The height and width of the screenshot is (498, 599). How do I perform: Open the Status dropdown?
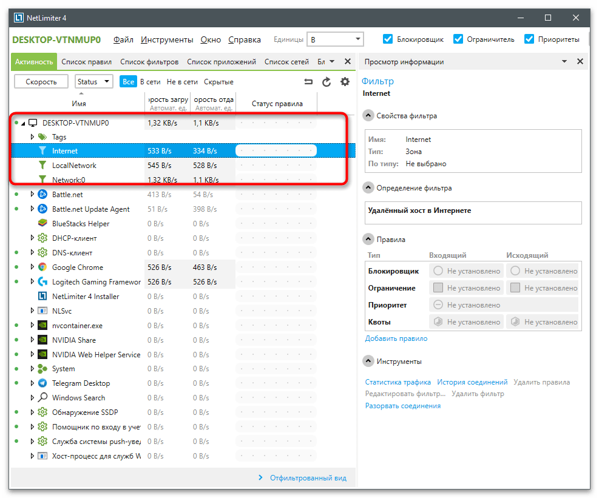point(93,82)
